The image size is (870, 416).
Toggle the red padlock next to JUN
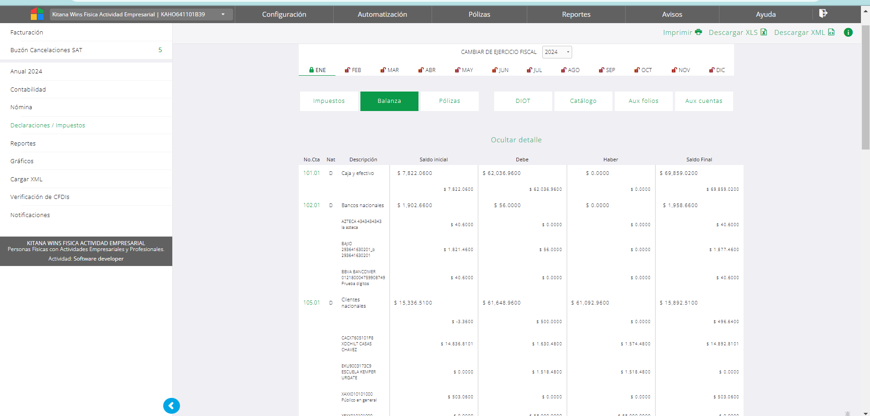tap(495, 70)
